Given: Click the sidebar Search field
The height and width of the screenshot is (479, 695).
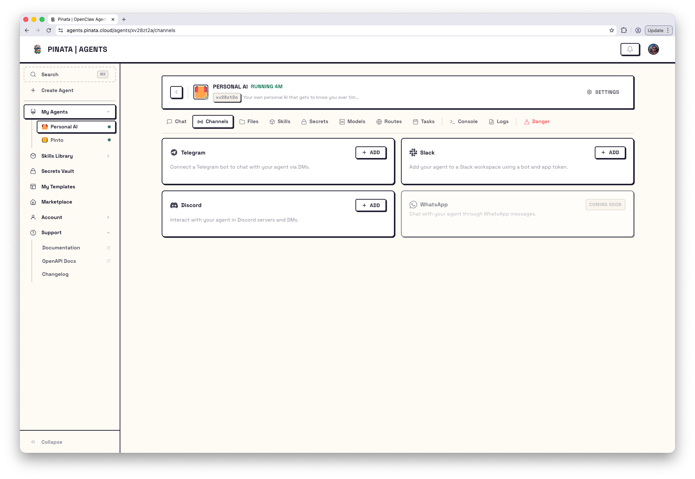Looking at the screenshot, I should point(70,74).
